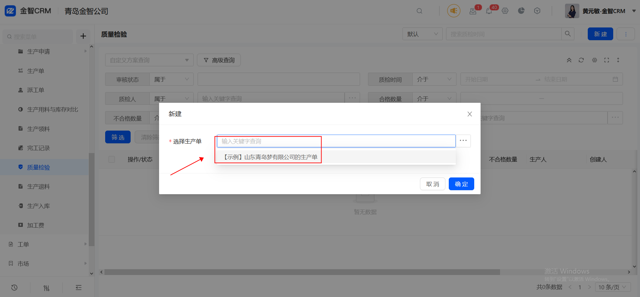Tick the select-all checkbox in table header
Image resolution: width=640 pixels, height=297 pixels.
[x=112, y=159]
